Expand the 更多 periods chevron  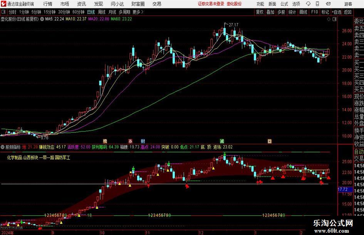coord(142,12)
